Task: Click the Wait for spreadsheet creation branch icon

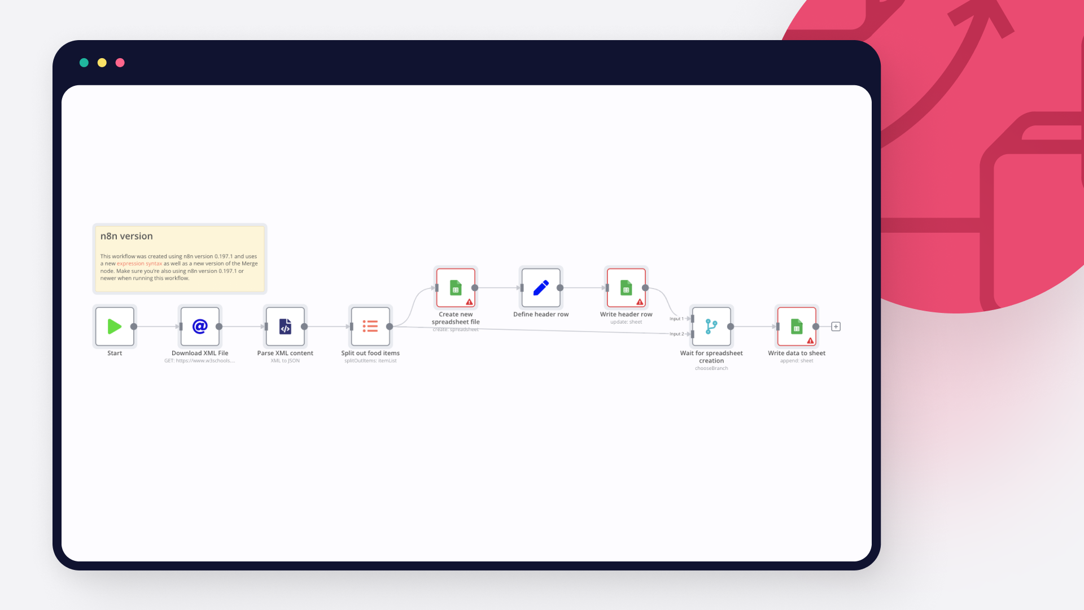Action: pyautogui.click(x=711, y=326)
